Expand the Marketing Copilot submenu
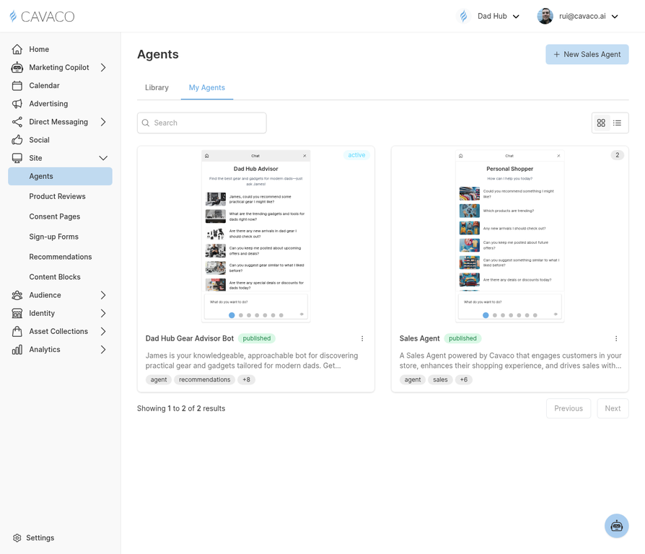 [103, 68]
